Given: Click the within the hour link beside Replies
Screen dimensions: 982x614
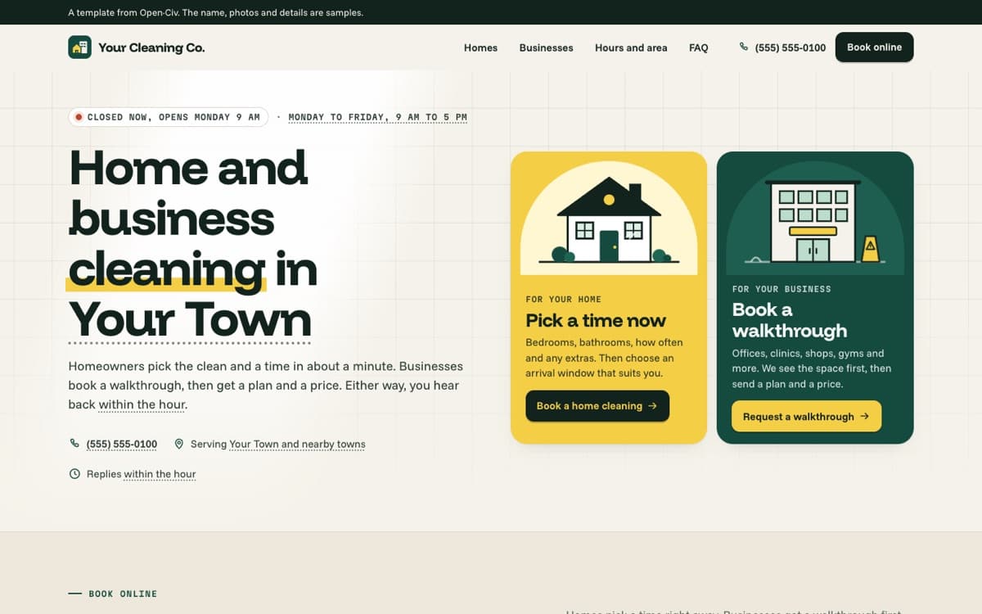Looking at the screenshot, I should [x=160, y=474].
